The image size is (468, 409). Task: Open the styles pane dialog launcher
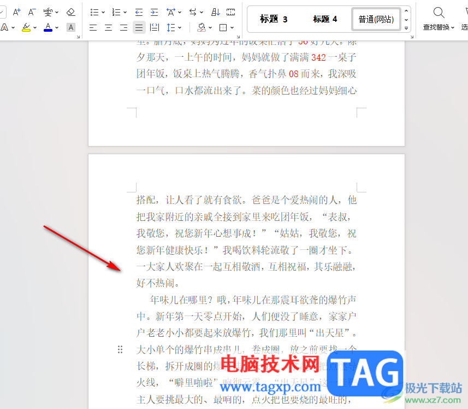coord(412,37)
